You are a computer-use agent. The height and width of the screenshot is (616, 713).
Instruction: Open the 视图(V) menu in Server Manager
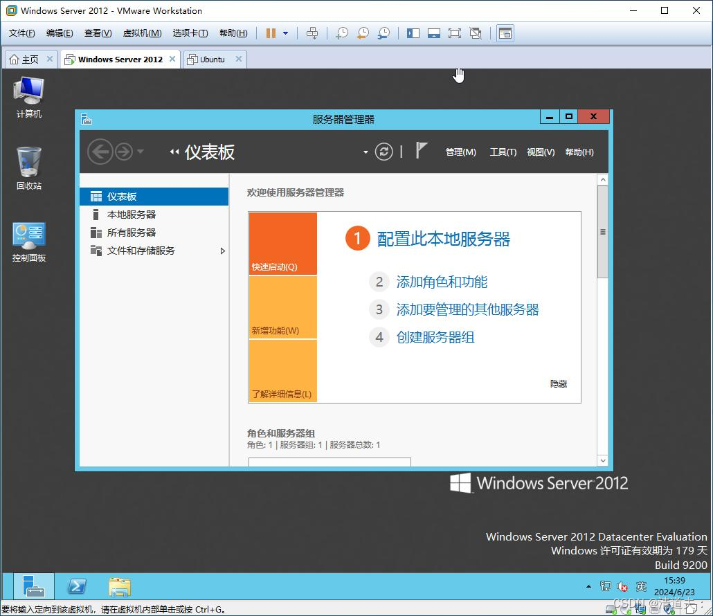click(x=541, y=152)
